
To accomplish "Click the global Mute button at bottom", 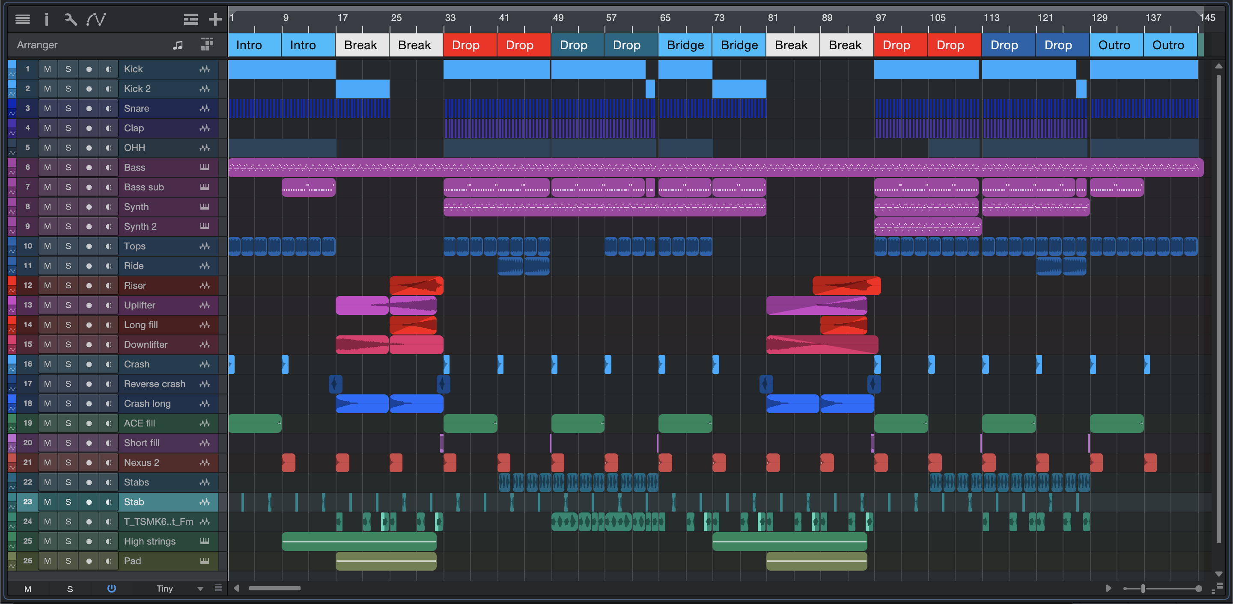I will (28, 589).
